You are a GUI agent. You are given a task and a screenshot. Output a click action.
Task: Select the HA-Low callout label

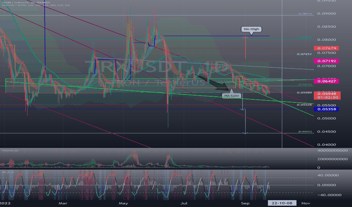click(x=232, y=96)
